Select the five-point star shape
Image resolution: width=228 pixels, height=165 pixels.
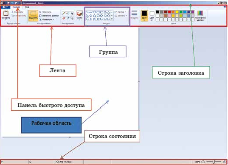pyautogui.click(x=95, y=19)
